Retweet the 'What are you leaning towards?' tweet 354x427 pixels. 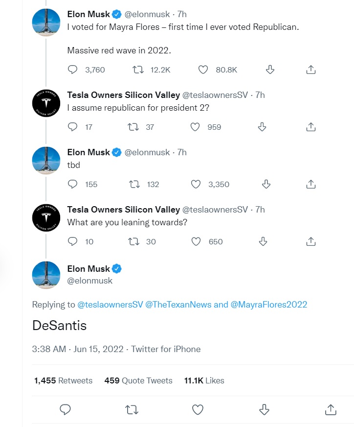coord(133,241)
